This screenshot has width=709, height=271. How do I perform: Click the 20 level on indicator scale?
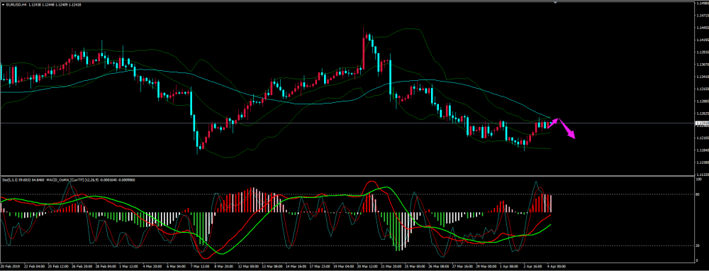click(x=698, y=245)
